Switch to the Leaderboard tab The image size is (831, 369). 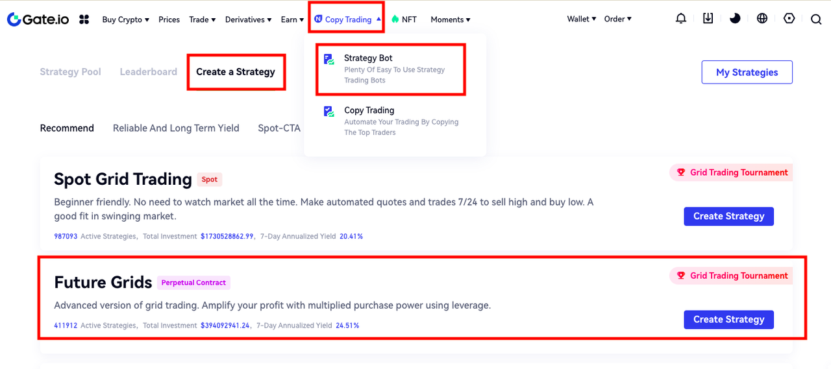[x=148, y=72]
